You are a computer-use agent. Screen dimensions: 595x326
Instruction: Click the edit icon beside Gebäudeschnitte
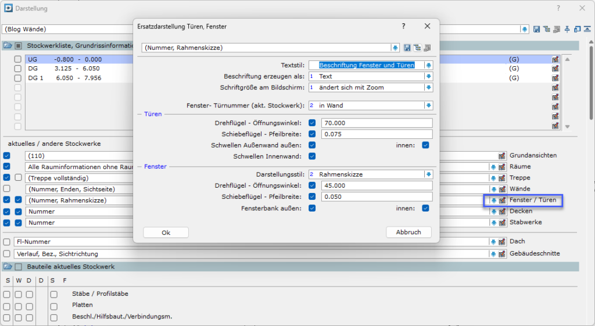[x=502, y=254]
